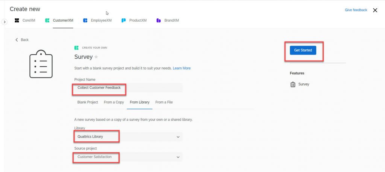This screenshot has height=172, width=385.
Task: Click the Project Name input field
Action: coord(128,88)
